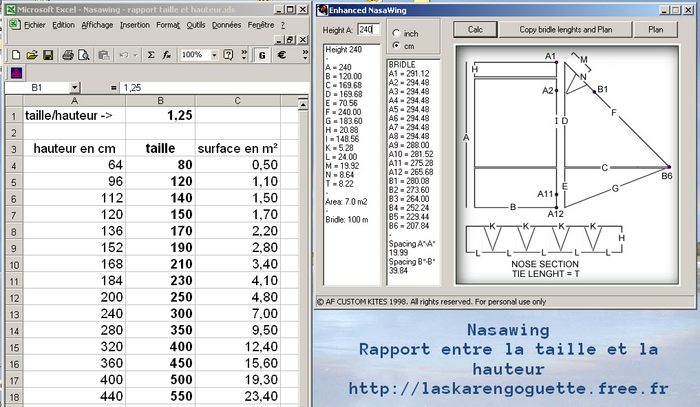
Task: Click the Excel Help question mark icon
Action: click(x=228, y=55)
